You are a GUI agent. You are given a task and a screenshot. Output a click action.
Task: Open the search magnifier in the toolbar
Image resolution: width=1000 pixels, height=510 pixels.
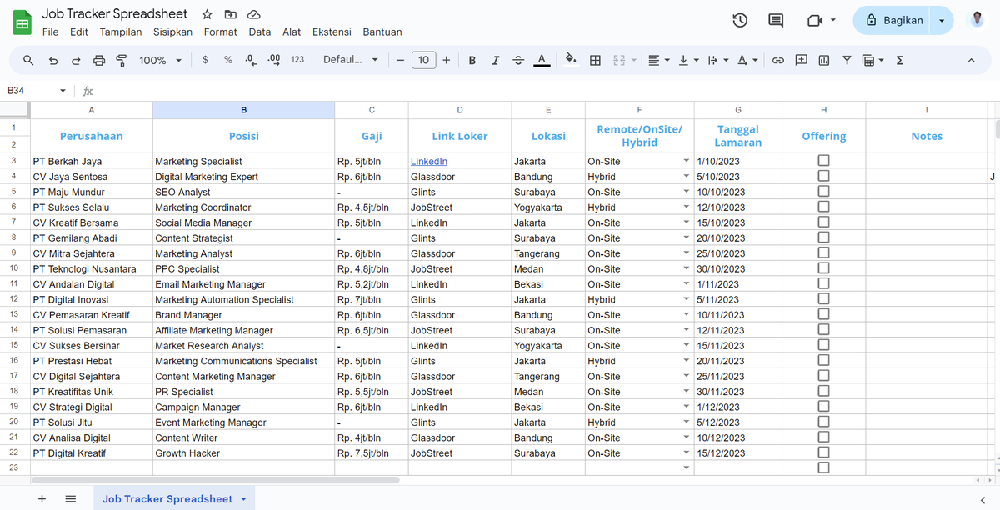pos(28,60)
